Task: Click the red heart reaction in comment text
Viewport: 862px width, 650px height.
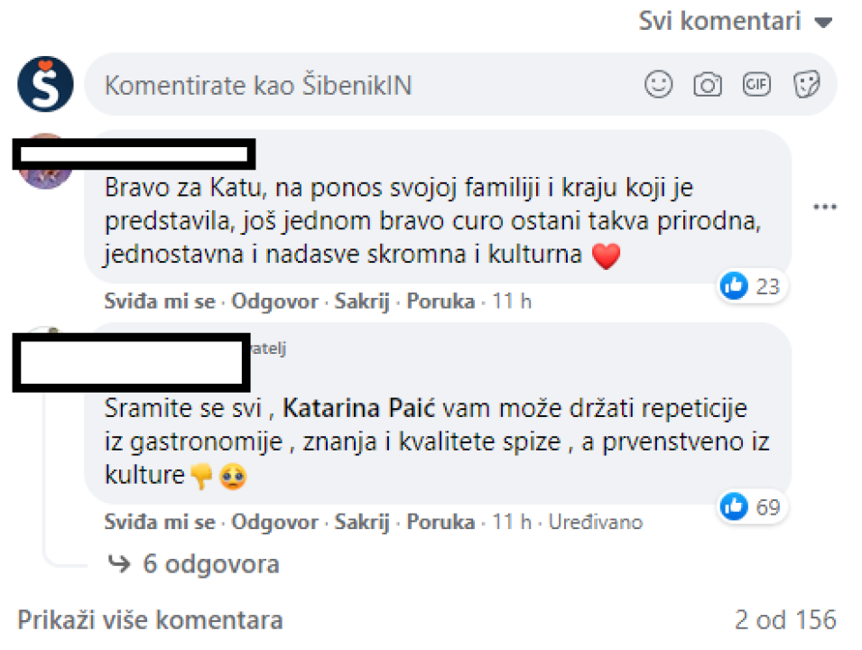Action: pos(607,255)
